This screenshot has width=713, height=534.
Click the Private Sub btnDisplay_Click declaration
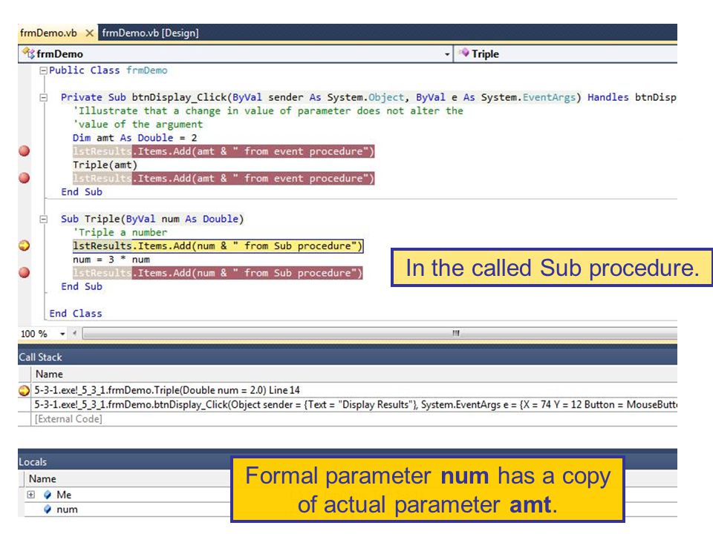368,97
